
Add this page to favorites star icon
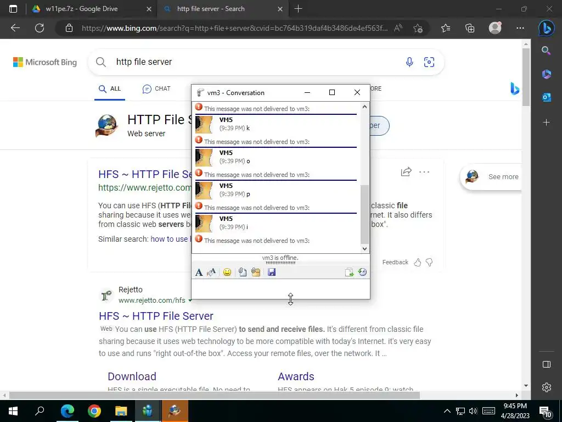tap(418, 28)
